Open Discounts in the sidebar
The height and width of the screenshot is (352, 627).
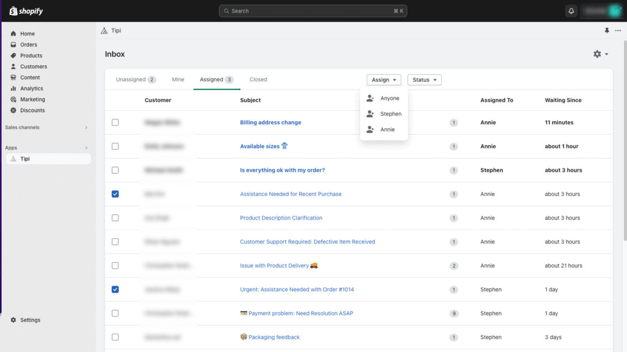pos(32,110)
